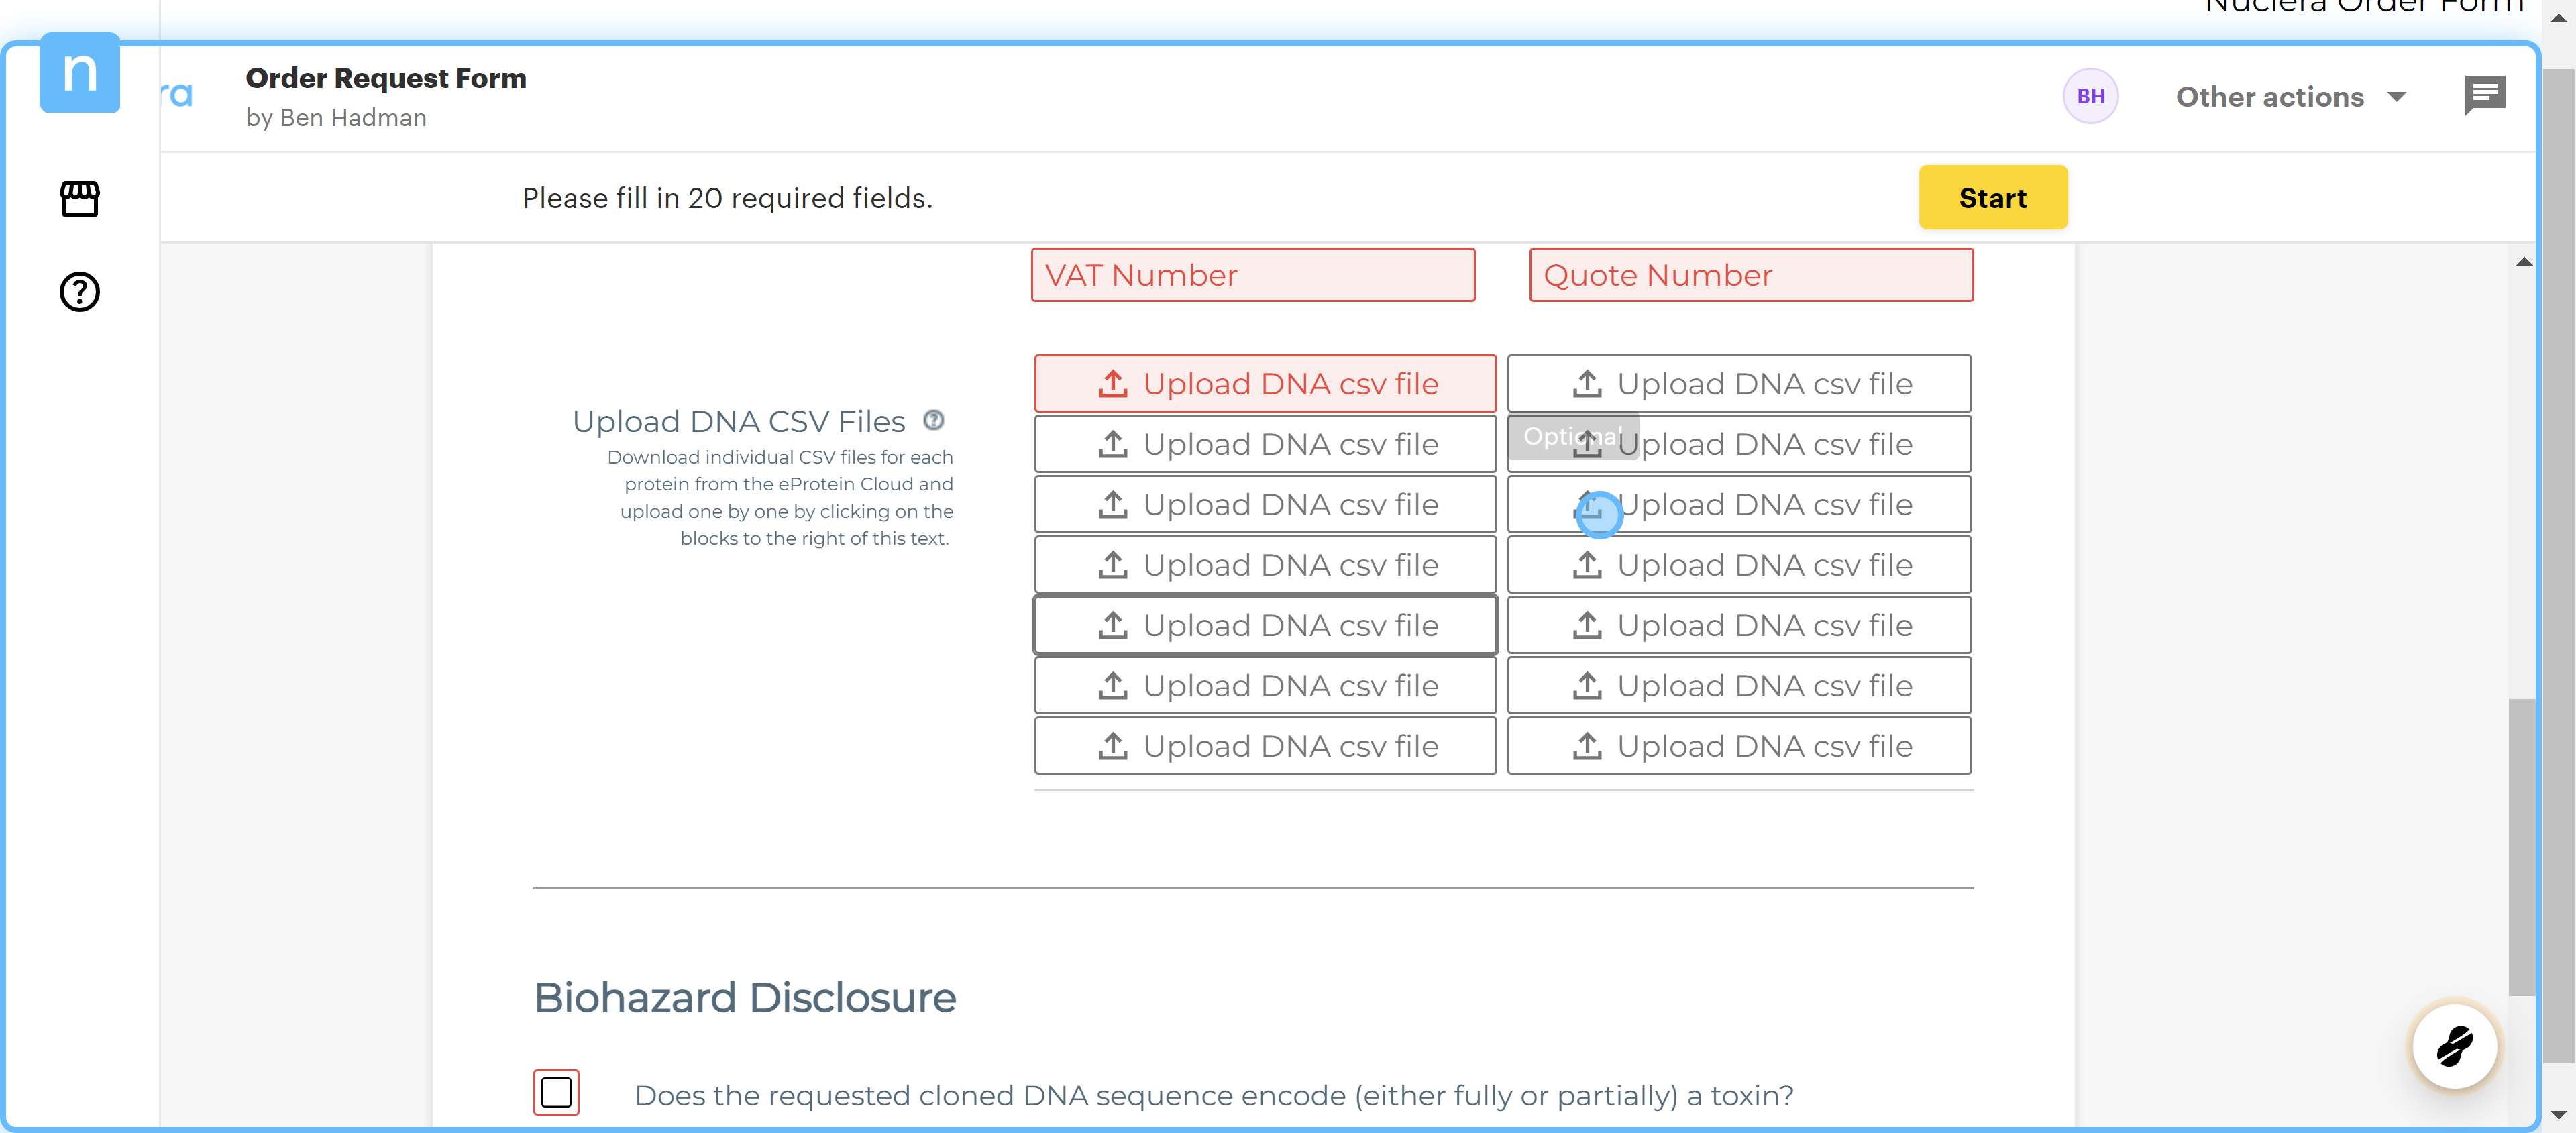Click the Quote Number input field

pos(1750,275)
